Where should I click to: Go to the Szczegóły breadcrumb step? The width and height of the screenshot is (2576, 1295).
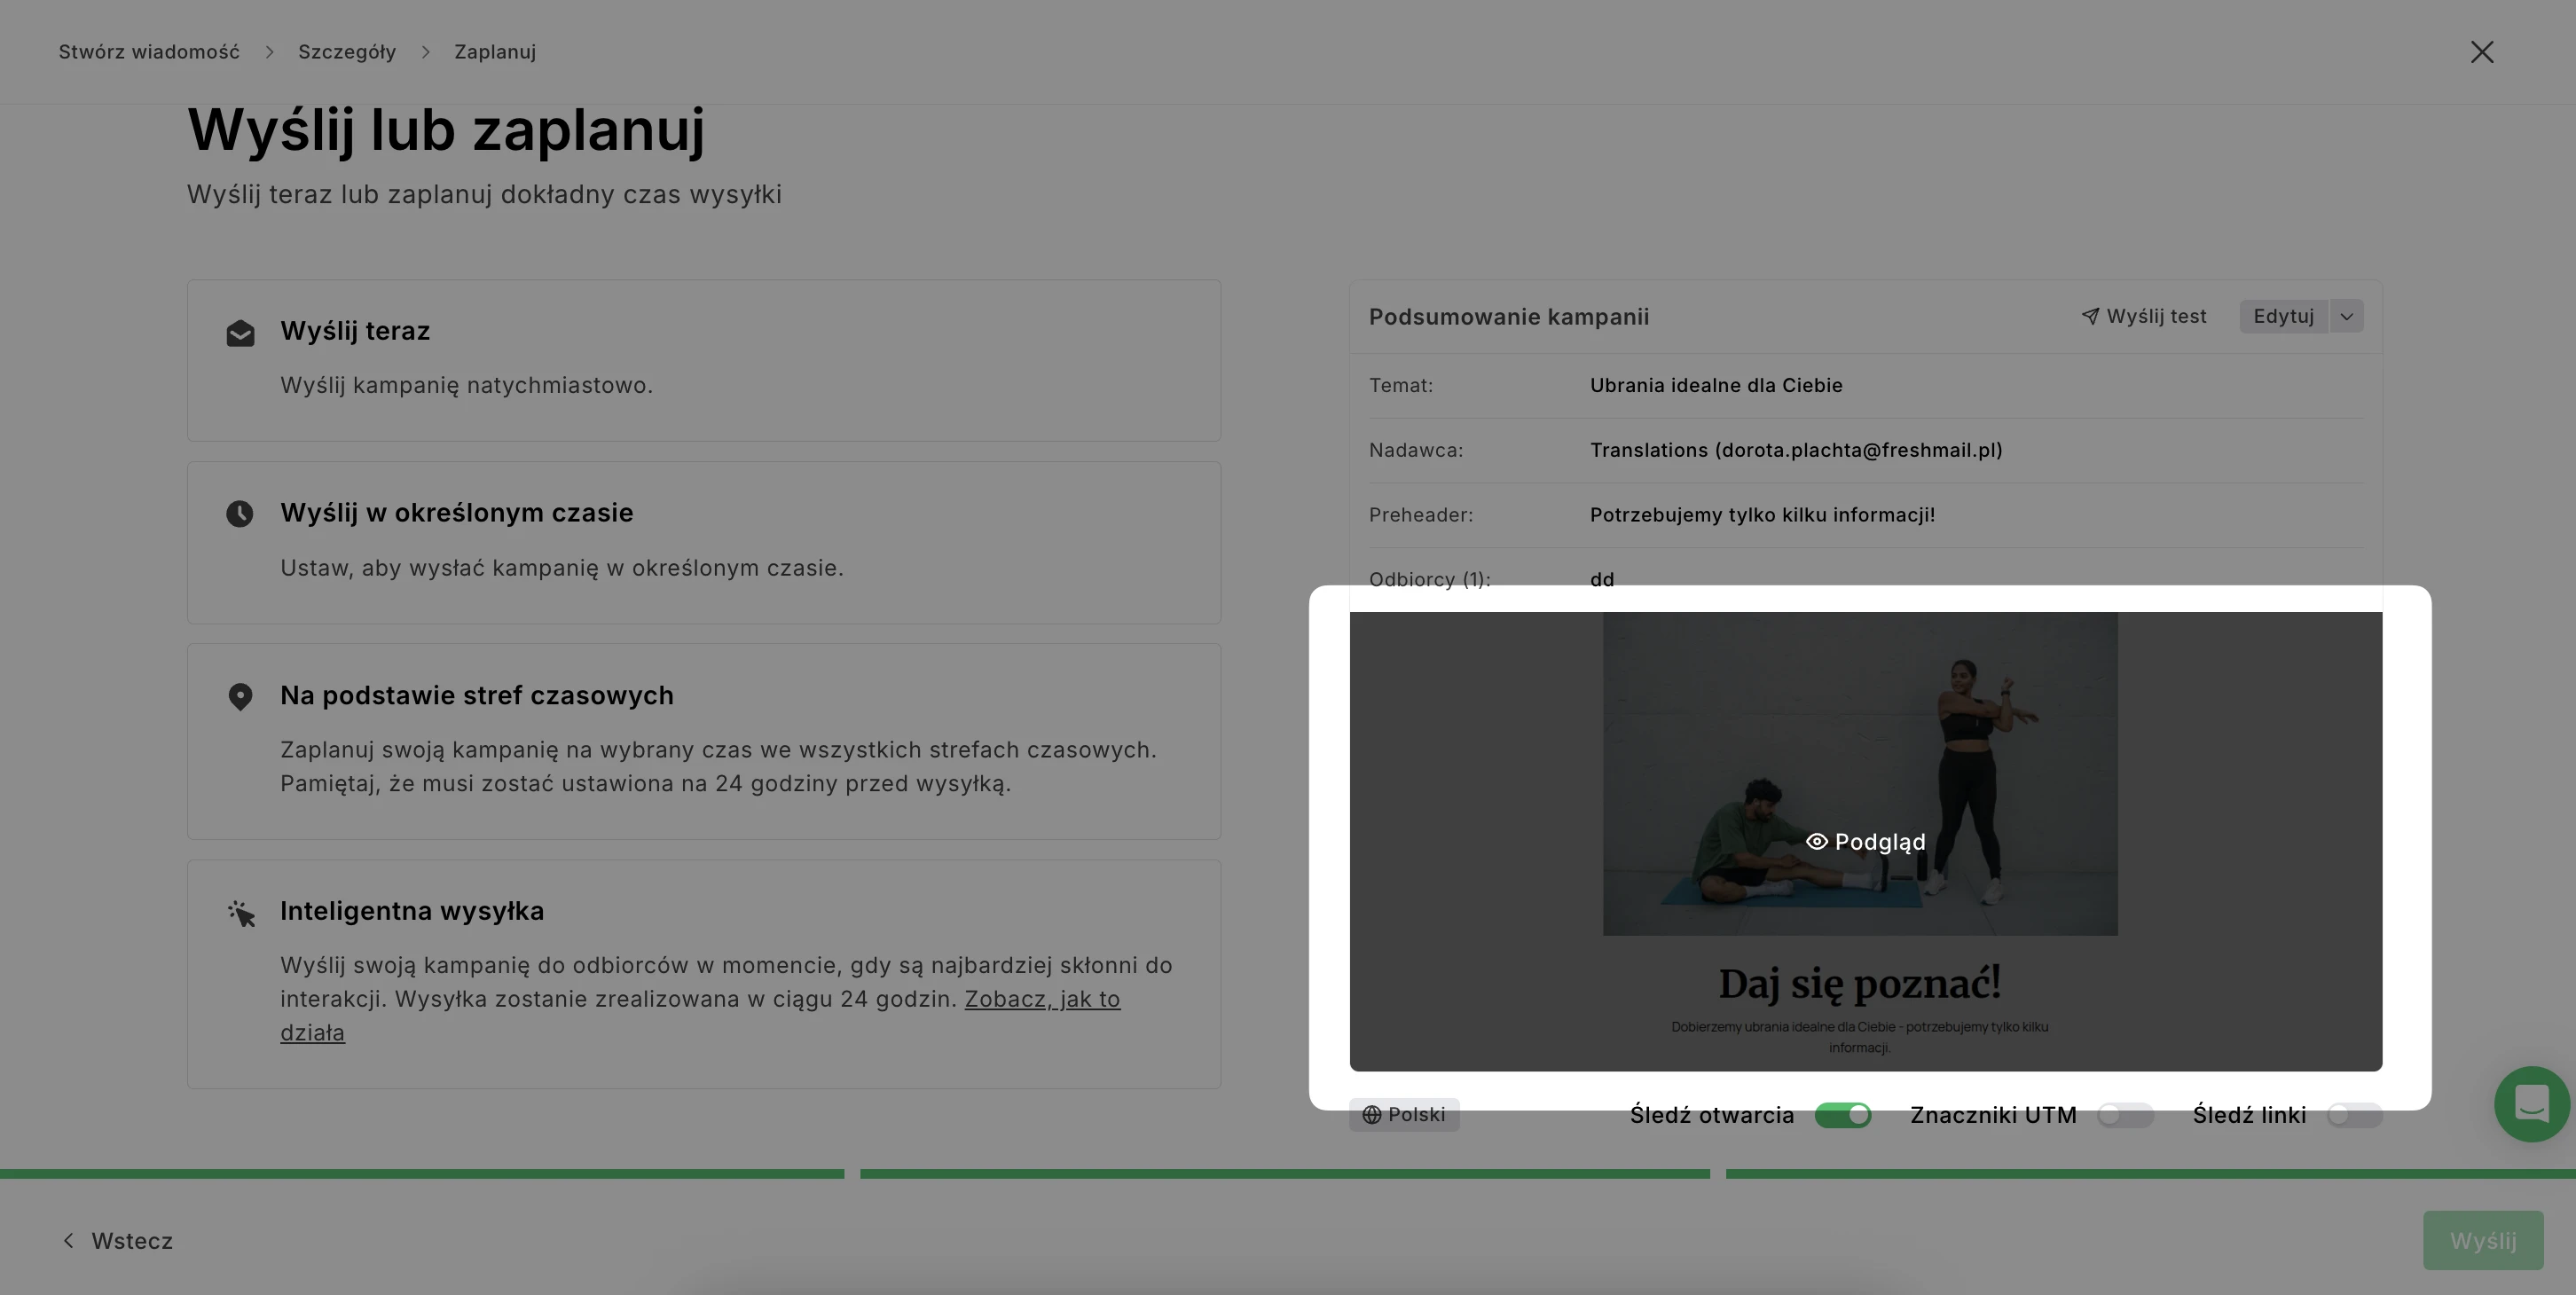tap(347, 52)
